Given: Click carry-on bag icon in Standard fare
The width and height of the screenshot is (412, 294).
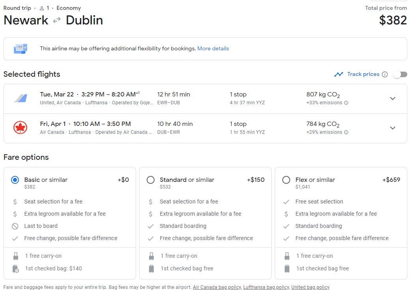Looking at the screenshot, I should (x=151, y=256).
